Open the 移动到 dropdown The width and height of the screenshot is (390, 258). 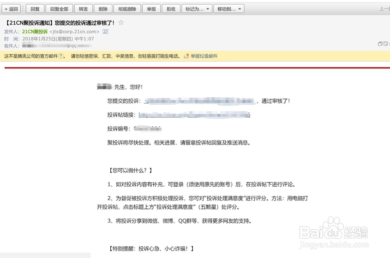(x=229, y=9)
